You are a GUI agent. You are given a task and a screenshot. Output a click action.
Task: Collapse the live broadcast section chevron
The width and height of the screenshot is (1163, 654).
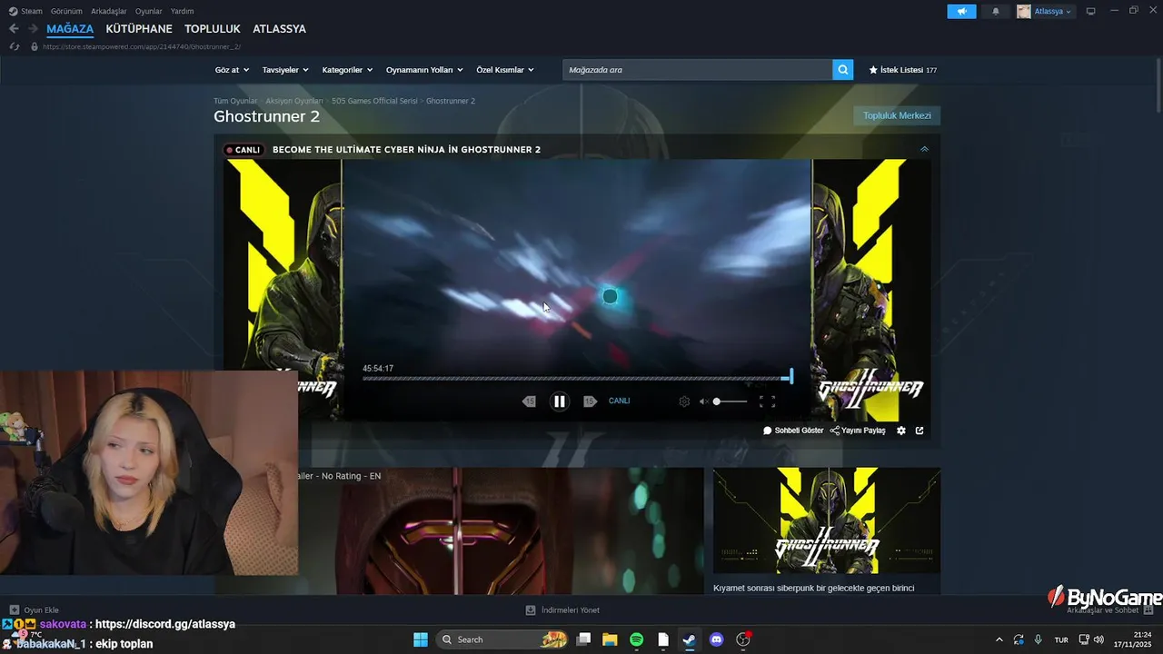(924, 149)
